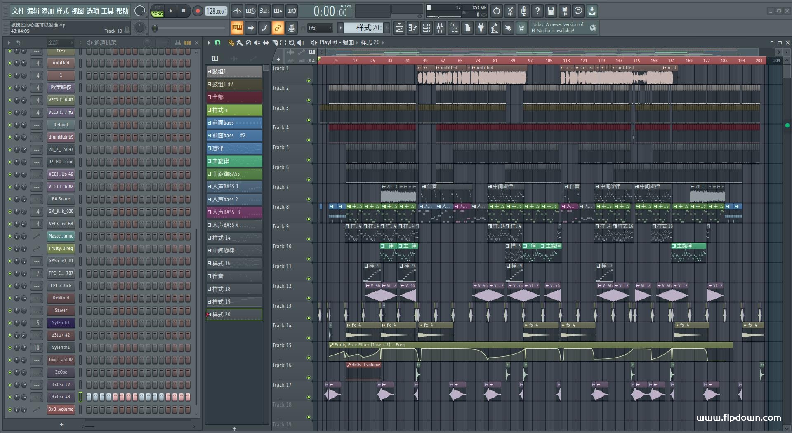The image size is (792, 433).
Task: Open the 文件 menu
Action: click(18, 11)
